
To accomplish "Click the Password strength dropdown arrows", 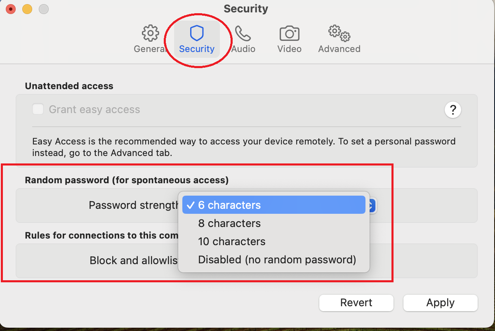I will [372, 205].
